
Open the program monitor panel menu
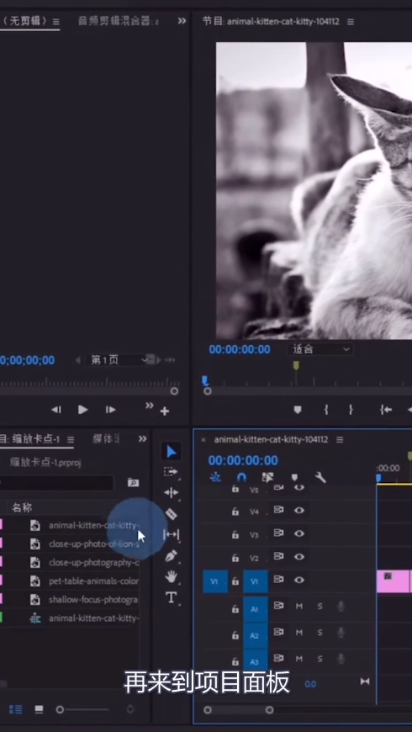click(x=351, y=22)
